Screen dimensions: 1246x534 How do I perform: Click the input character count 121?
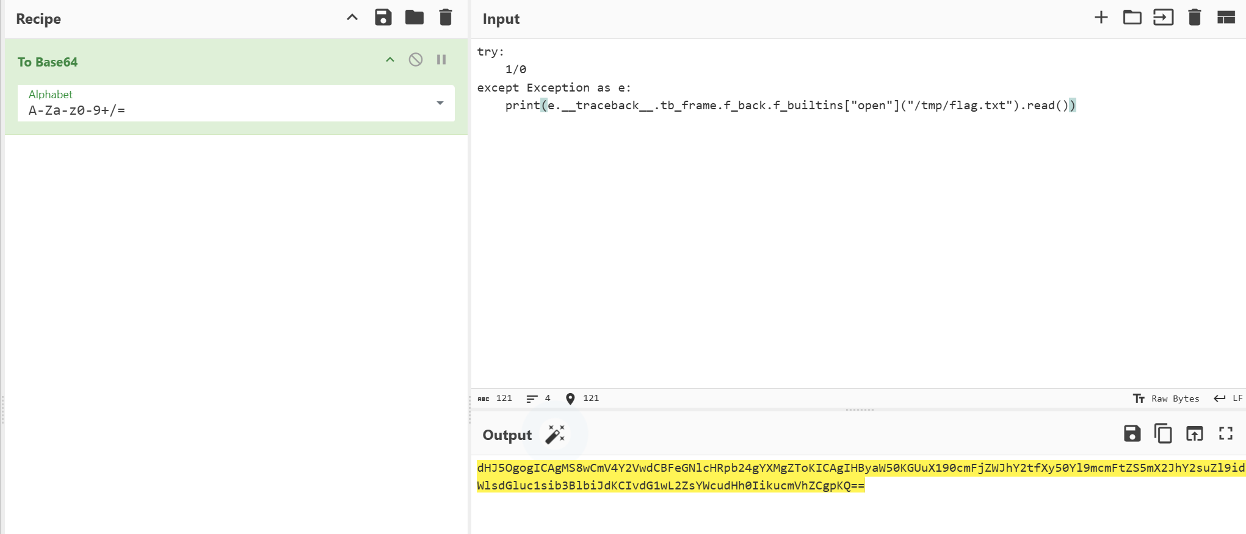[495, 399]
